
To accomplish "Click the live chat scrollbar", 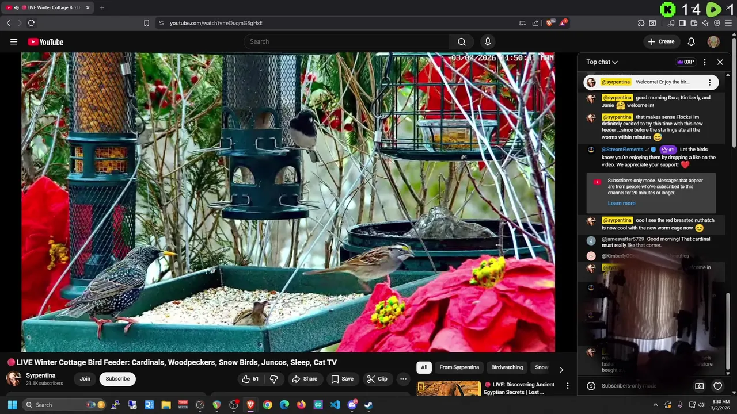I will [728, 331].
